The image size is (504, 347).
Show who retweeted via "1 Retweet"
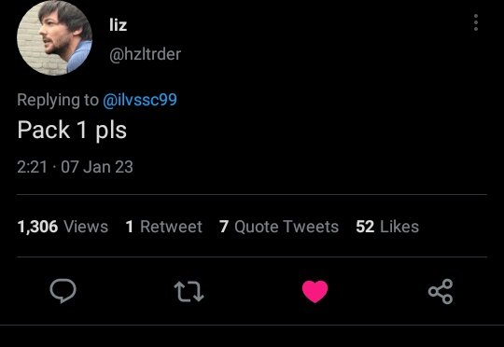[x=164, y=227]
